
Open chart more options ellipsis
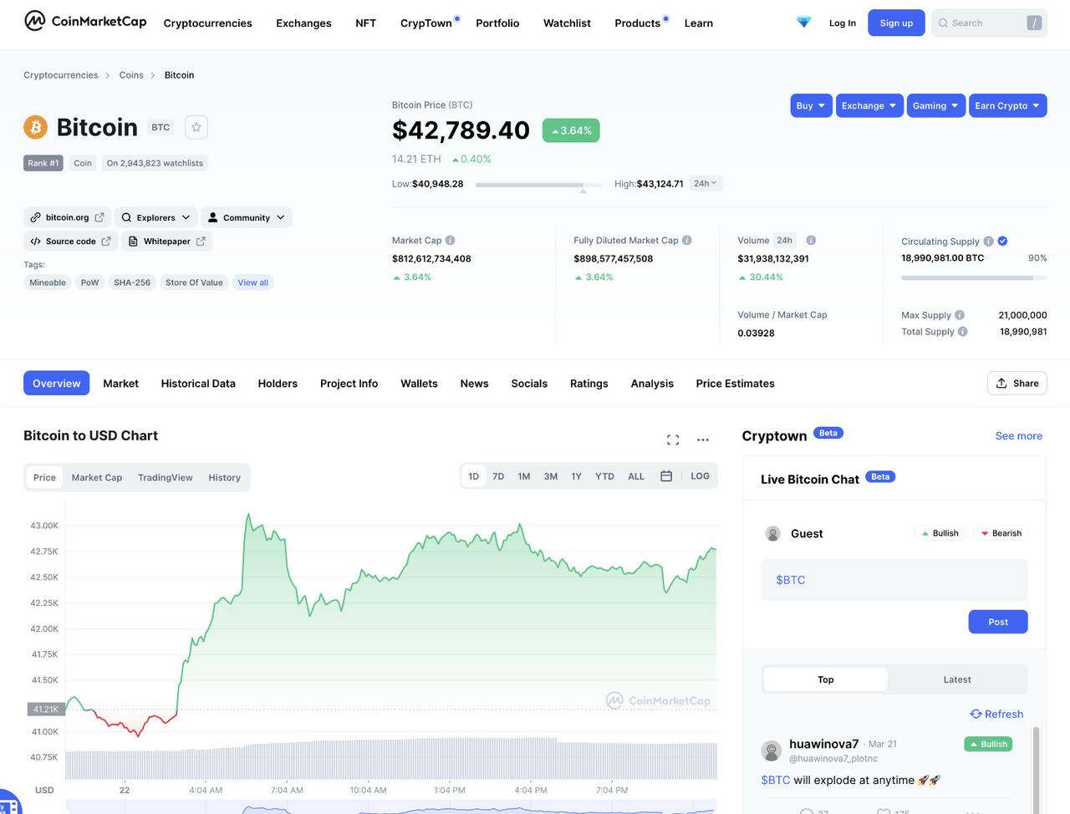coord(703,440)
